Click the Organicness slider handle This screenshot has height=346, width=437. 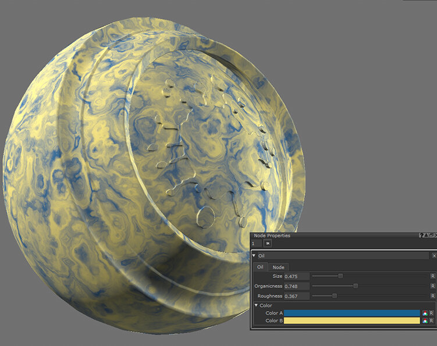[356, 286]
